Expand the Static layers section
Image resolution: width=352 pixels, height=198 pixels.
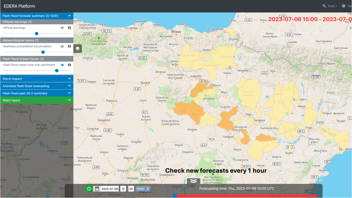click(x=36, y=100)
